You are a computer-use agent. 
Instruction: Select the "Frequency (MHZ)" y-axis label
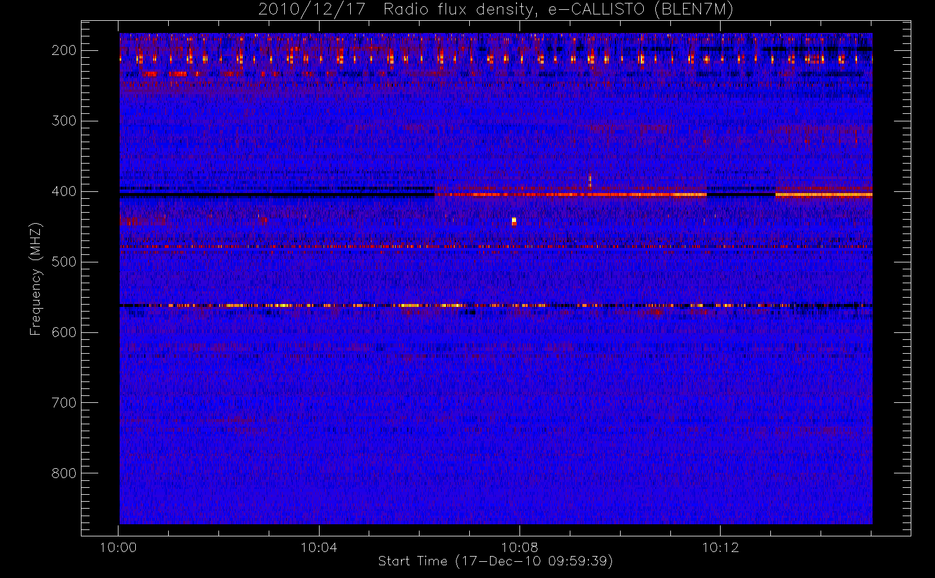click(36, 279)
